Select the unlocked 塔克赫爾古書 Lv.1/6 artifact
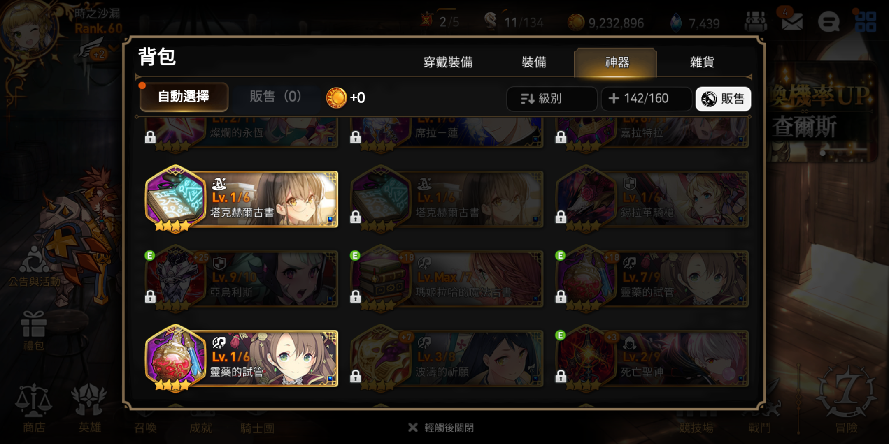This screenshot has height=444, width=889. [x=242, y=199]
